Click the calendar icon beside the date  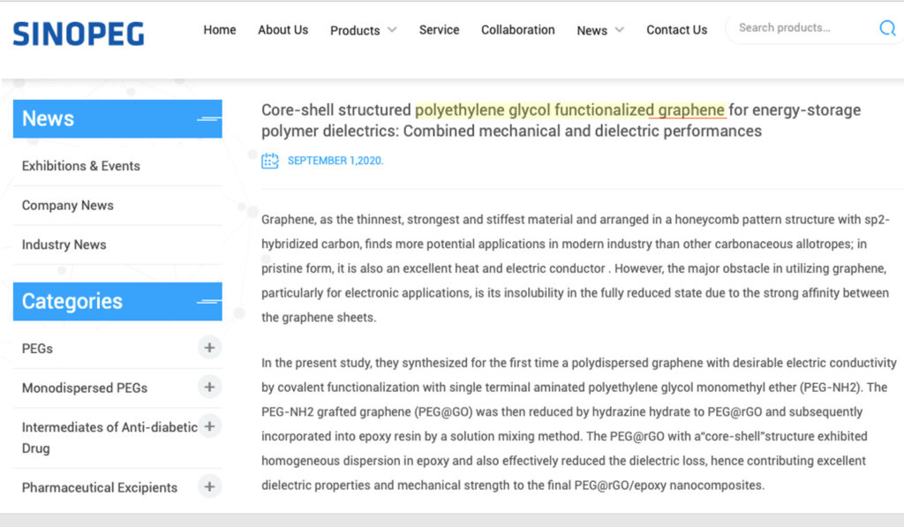tap(270, 161)
